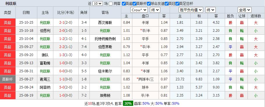Viewport: 265px width, 107px height.
Task: Click the corner count 7-2
Action: pos(84,96)
